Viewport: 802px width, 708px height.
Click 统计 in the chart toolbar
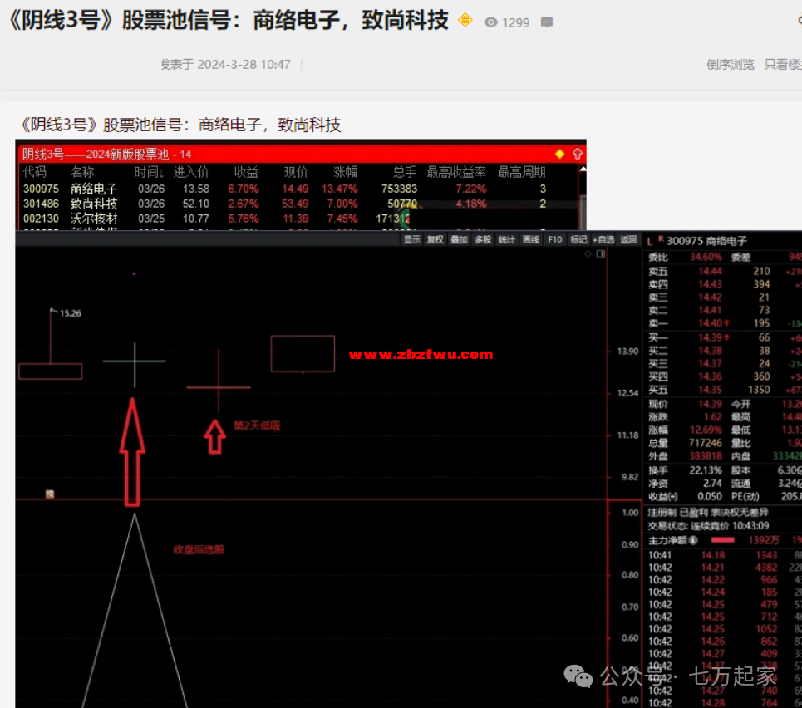pos(507,239)
